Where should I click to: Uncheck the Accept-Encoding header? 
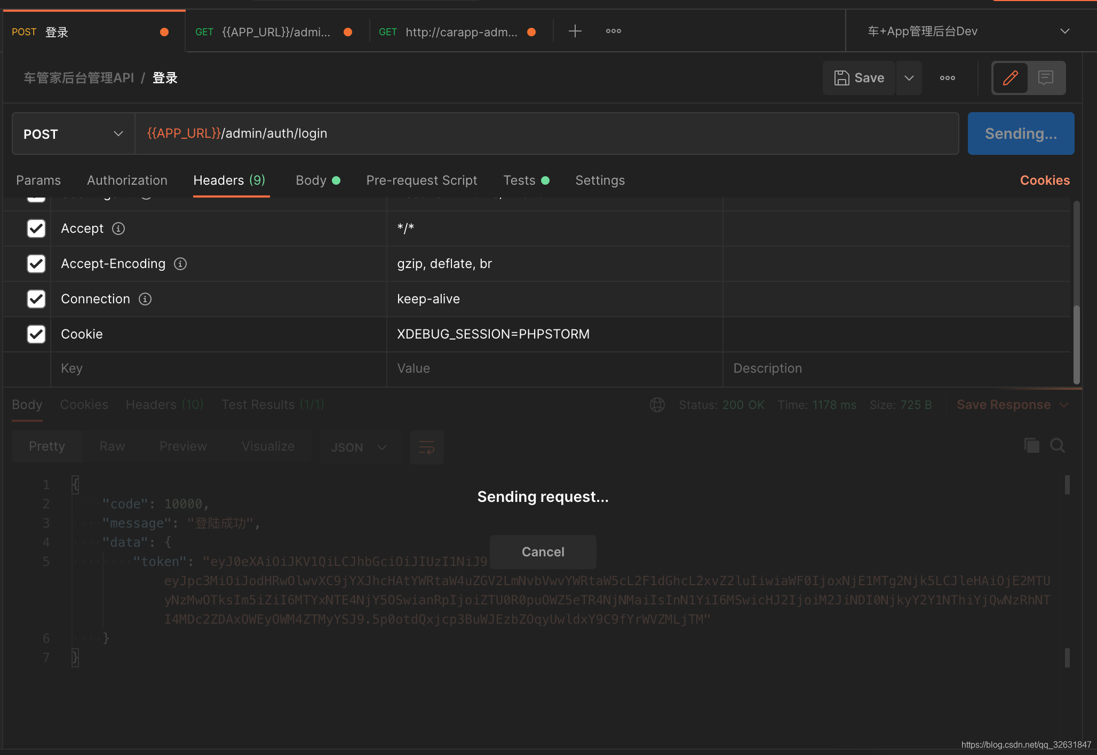[36, 264]
